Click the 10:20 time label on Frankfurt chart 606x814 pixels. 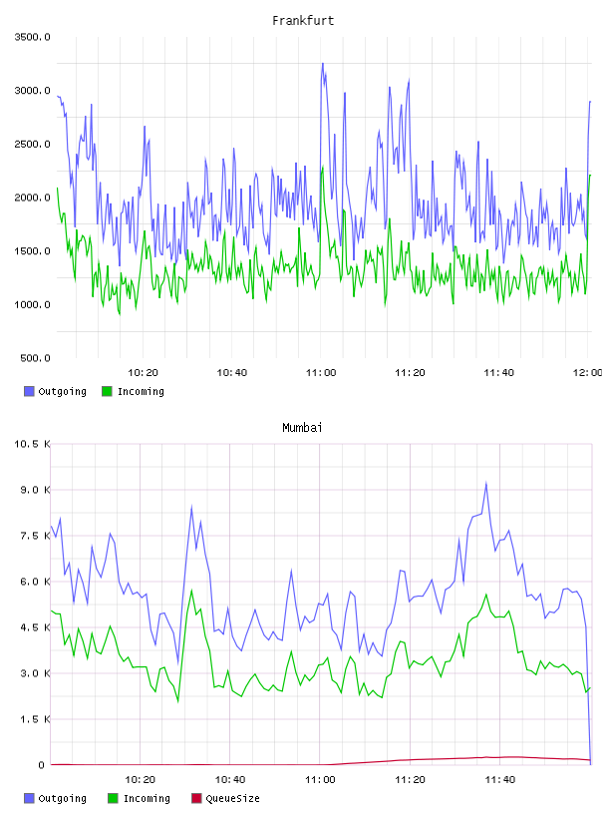click(x=143, y=372)
